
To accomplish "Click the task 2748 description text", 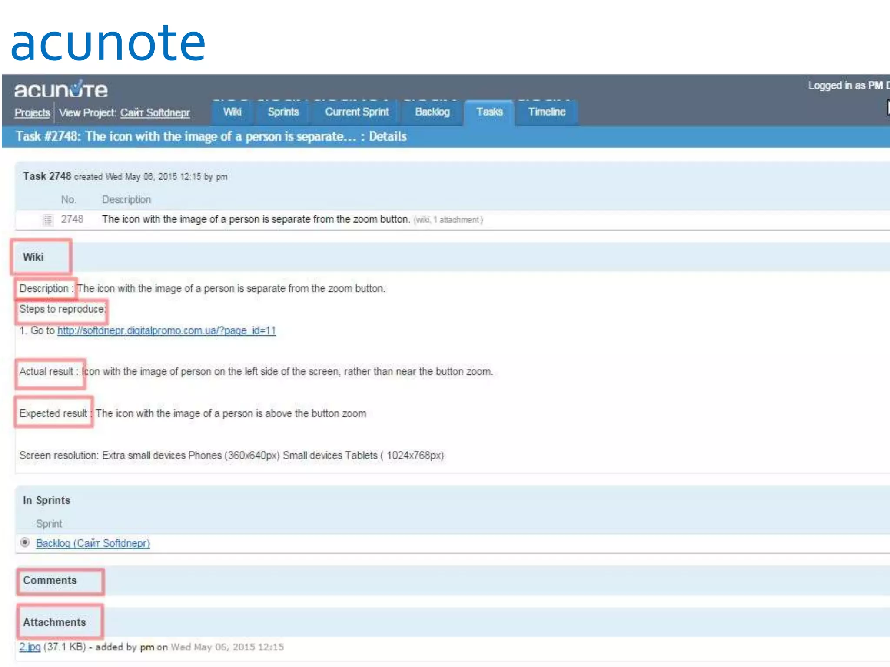I will click(256, 219).
